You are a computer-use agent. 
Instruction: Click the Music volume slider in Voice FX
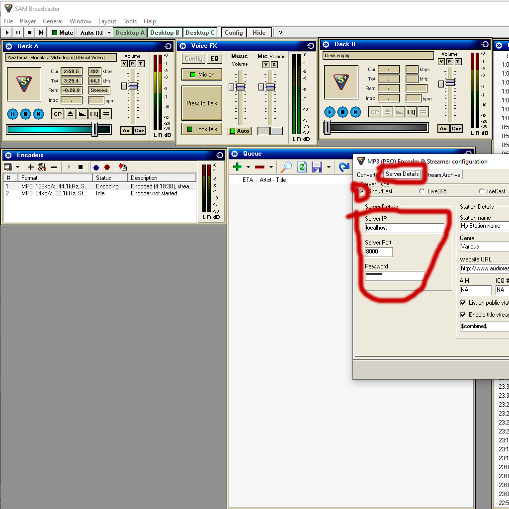tap(240, 86)
